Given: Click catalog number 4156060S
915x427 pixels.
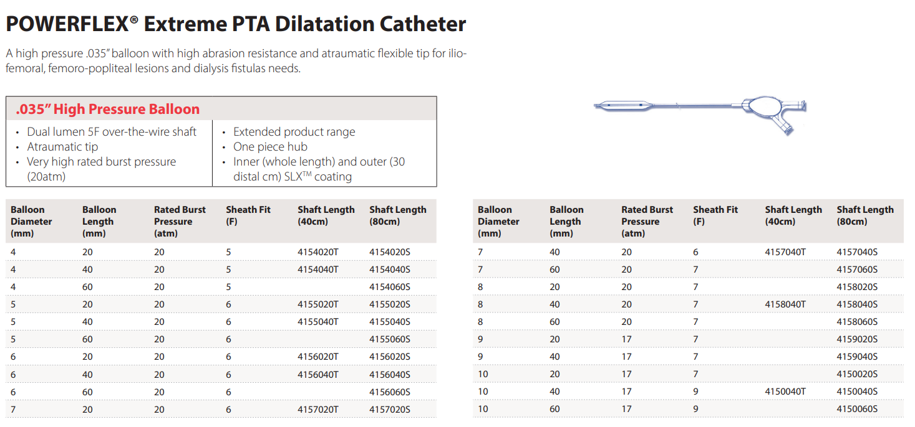Looking at the screenshot, I should pos(390,392).
